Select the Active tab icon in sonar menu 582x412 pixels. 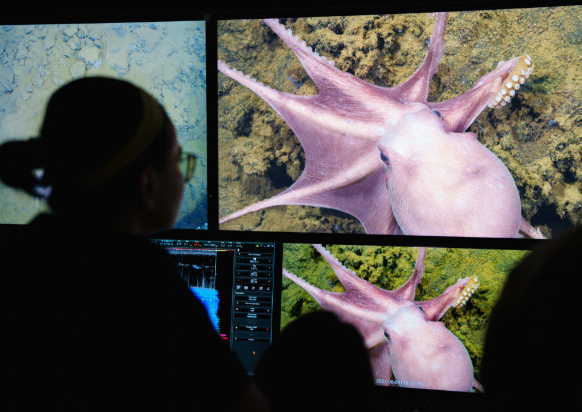[x=261, y=288]
